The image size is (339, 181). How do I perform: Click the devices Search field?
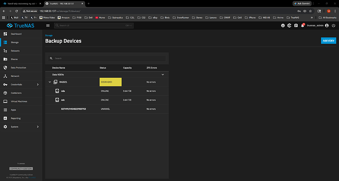(107, 58)
